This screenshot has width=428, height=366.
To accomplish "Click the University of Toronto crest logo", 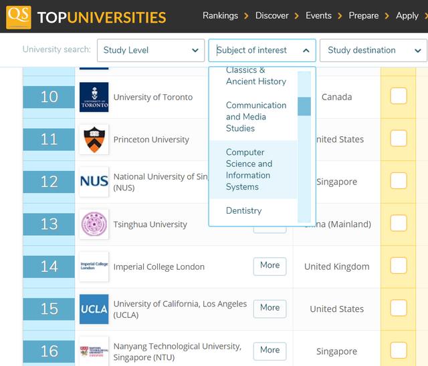I will point(94,97).
